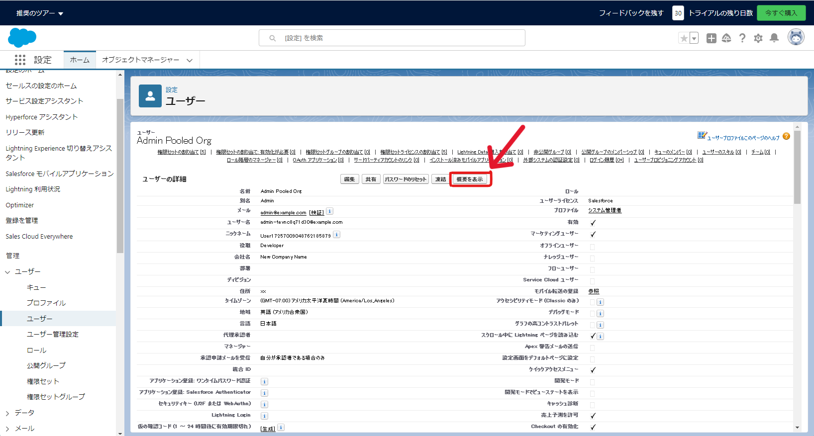The height and width of the screenshot is (436, 814).
Task: Toggle the フローユーザー checkbox
Action: point(592,269)
